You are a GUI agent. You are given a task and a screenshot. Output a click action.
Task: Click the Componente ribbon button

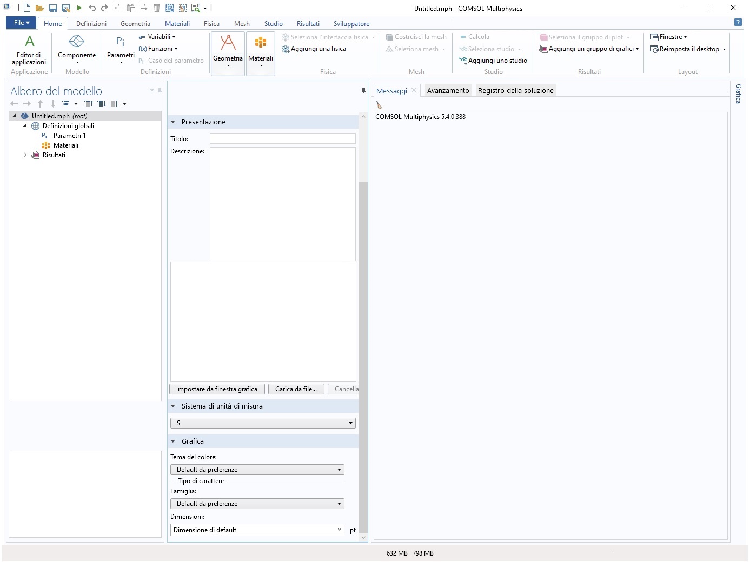[77, 49]
